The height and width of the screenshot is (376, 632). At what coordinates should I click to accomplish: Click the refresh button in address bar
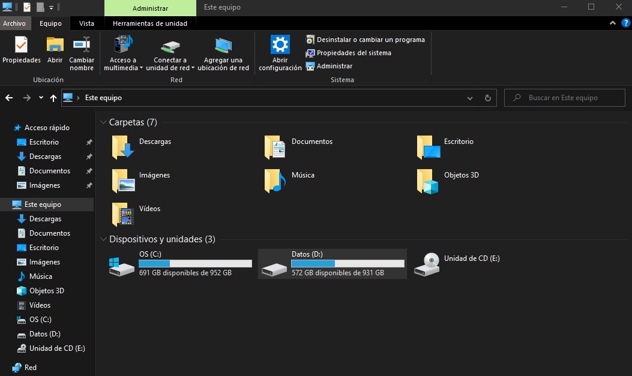pyautogui.click(x=488, y=98)
